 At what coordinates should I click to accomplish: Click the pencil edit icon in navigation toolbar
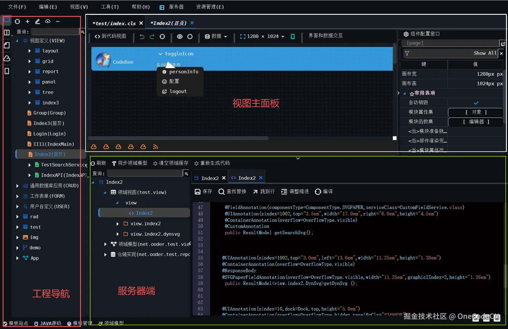point(37,21)
